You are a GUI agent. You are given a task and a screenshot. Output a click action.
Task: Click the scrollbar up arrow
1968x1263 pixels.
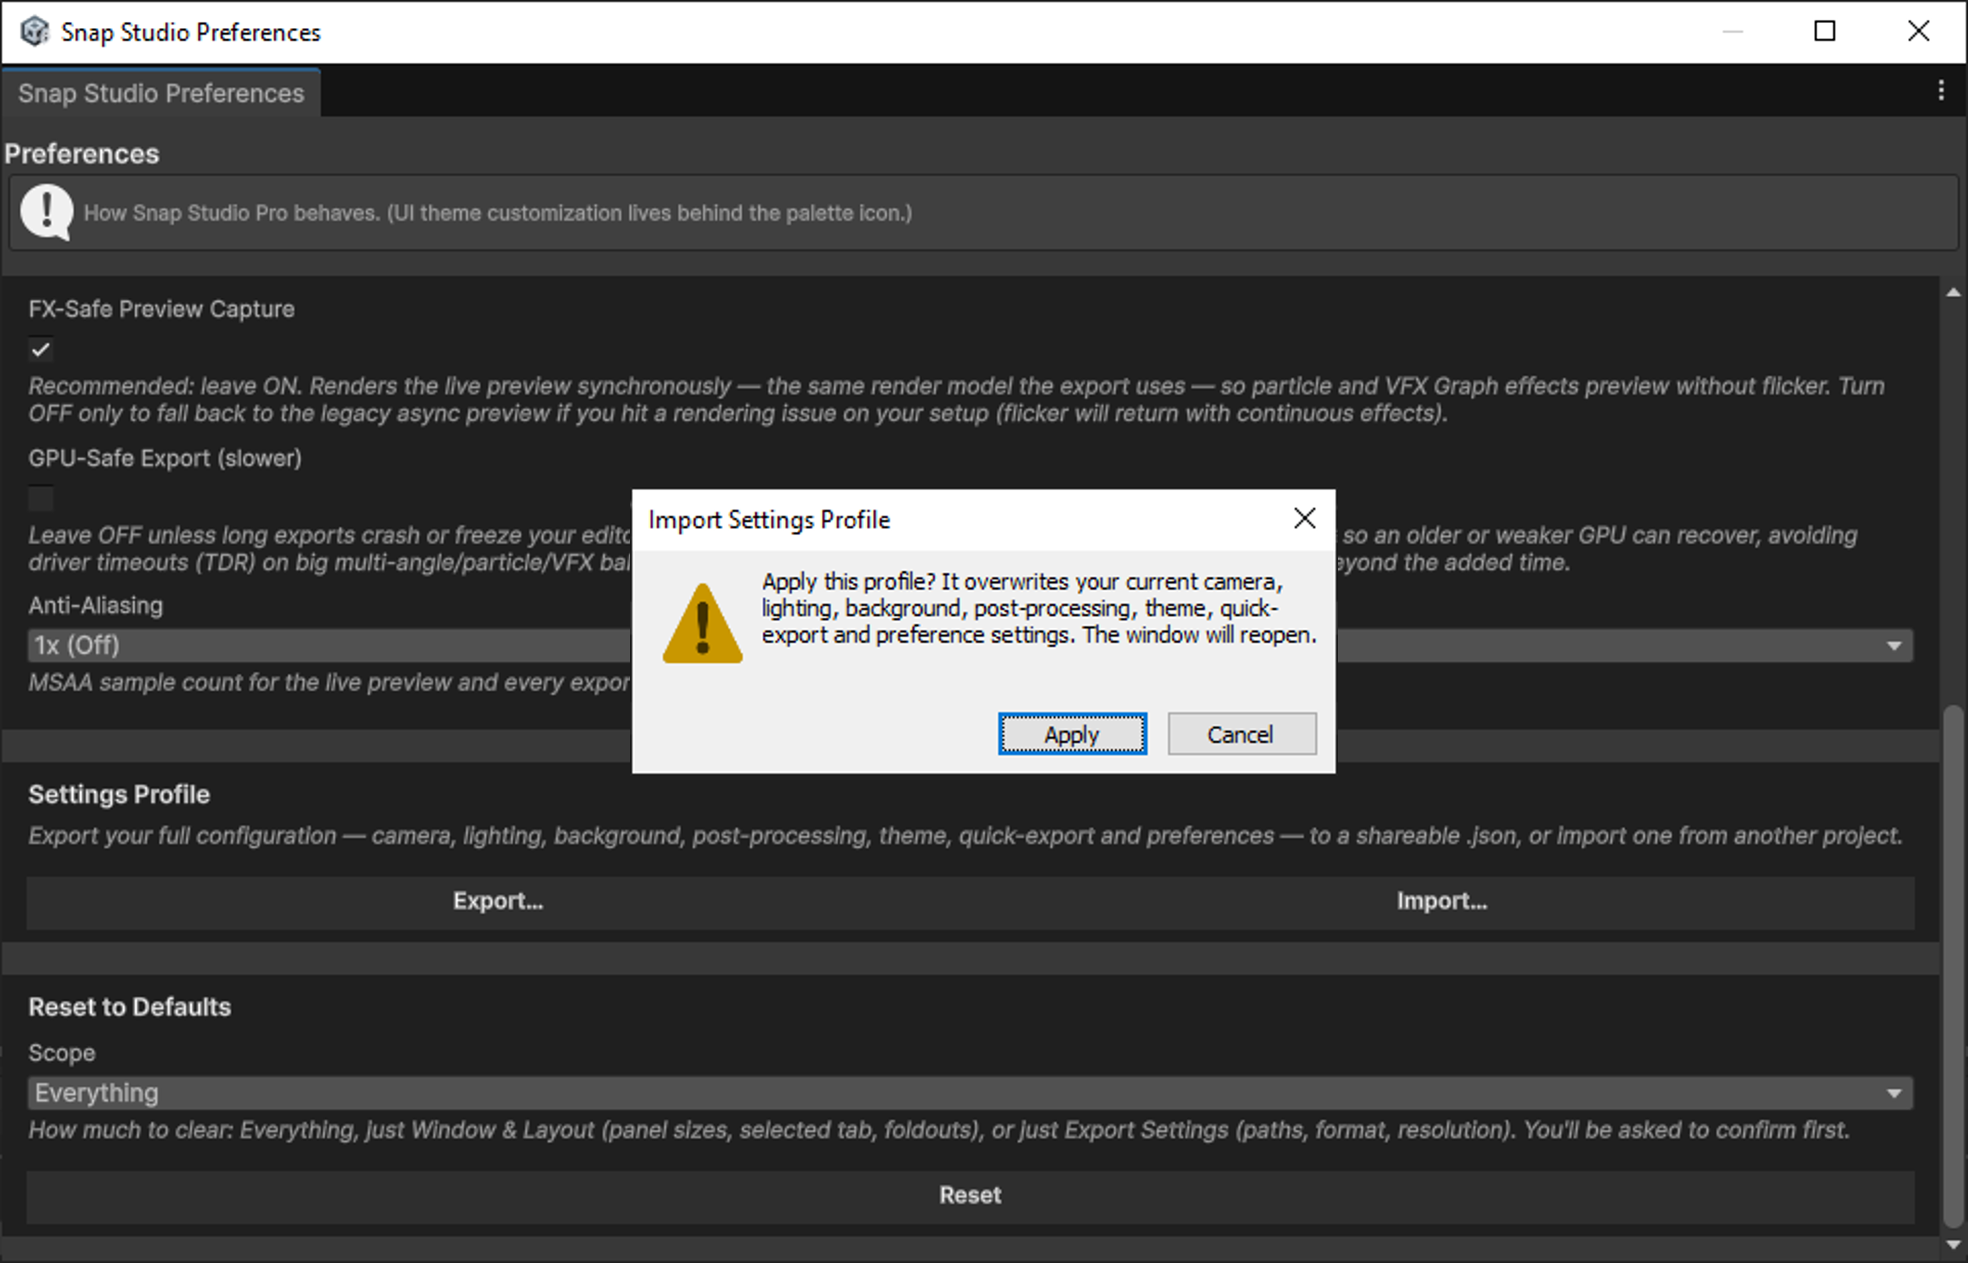click(1954, 293)
